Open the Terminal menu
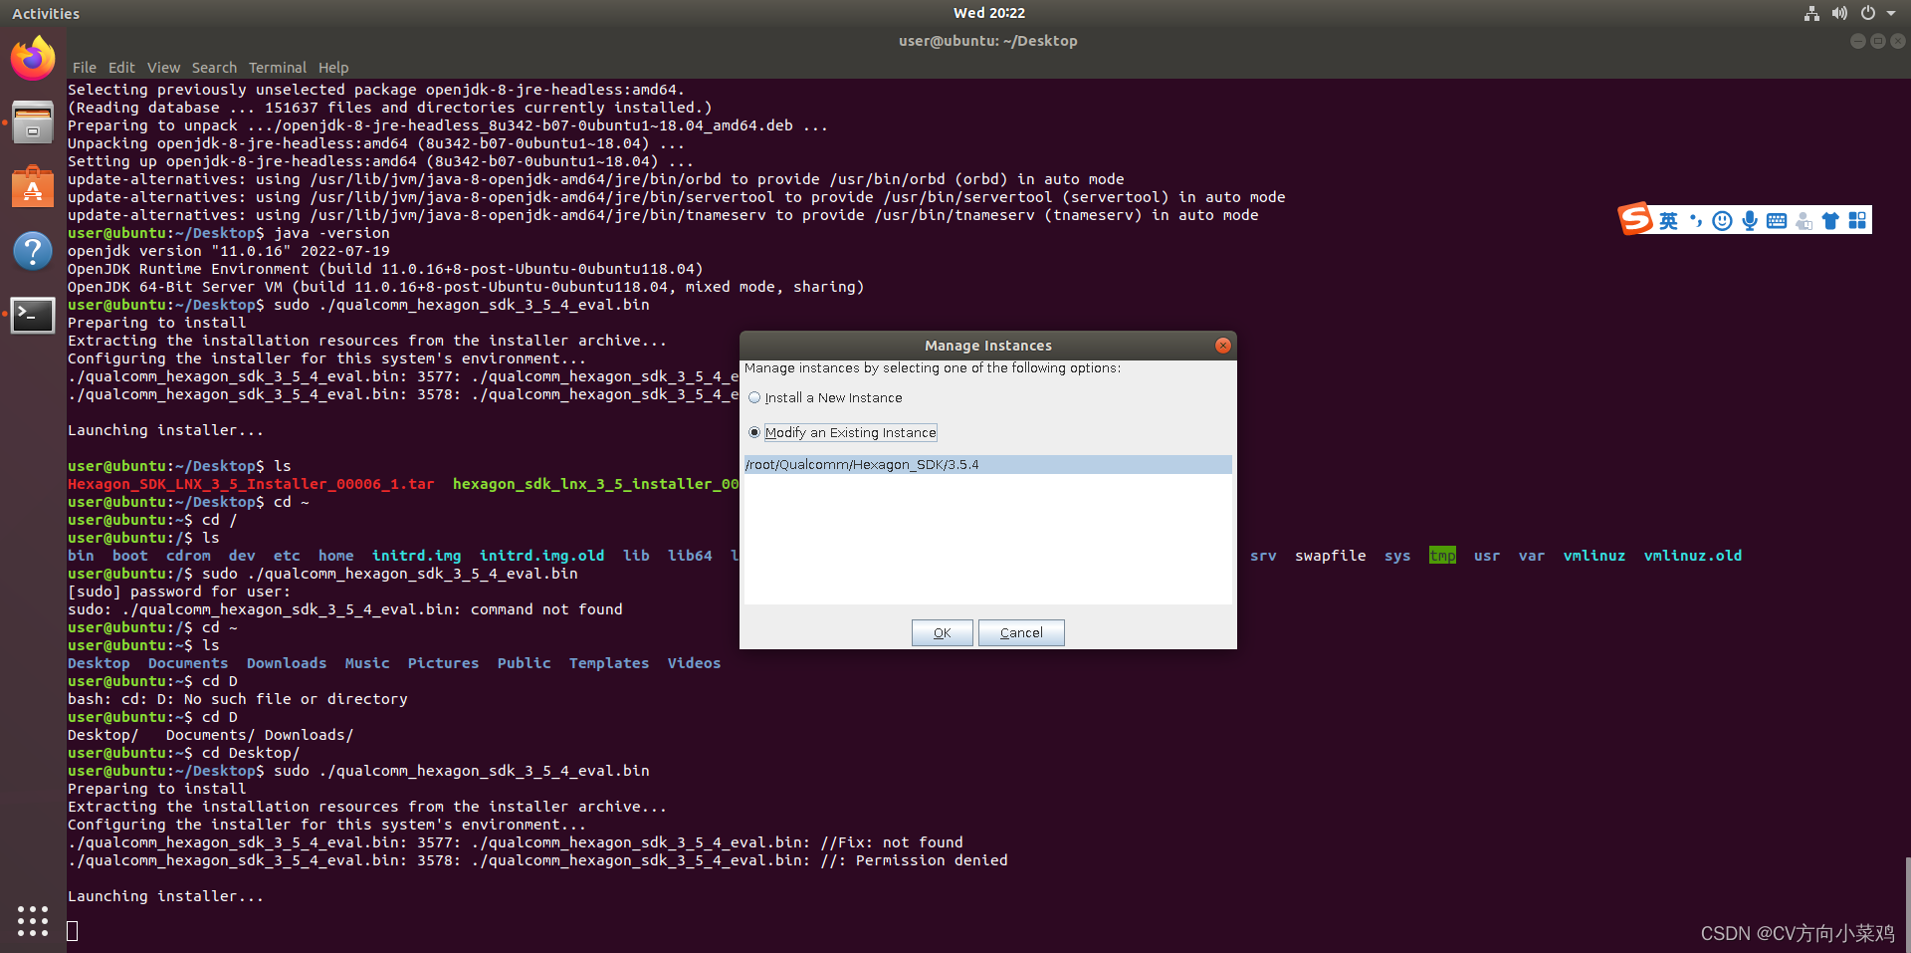Screen dimensions: 1911x953 (x=277, y=67)
